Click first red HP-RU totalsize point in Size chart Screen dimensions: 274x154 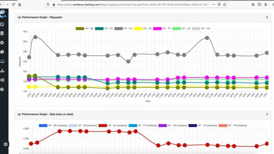pyautogui.click(x=31, y=144)
